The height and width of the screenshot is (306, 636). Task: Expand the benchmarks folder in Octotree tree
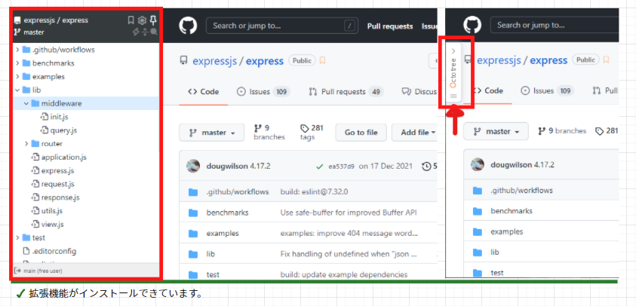coord(17,63)
